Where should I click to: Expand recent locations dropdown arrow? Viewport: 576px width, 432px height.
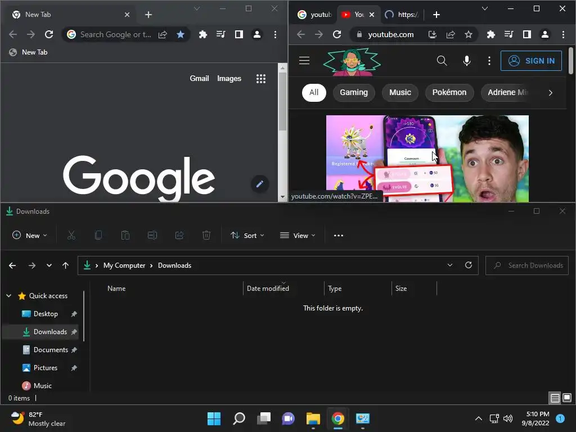pos(49,265)
